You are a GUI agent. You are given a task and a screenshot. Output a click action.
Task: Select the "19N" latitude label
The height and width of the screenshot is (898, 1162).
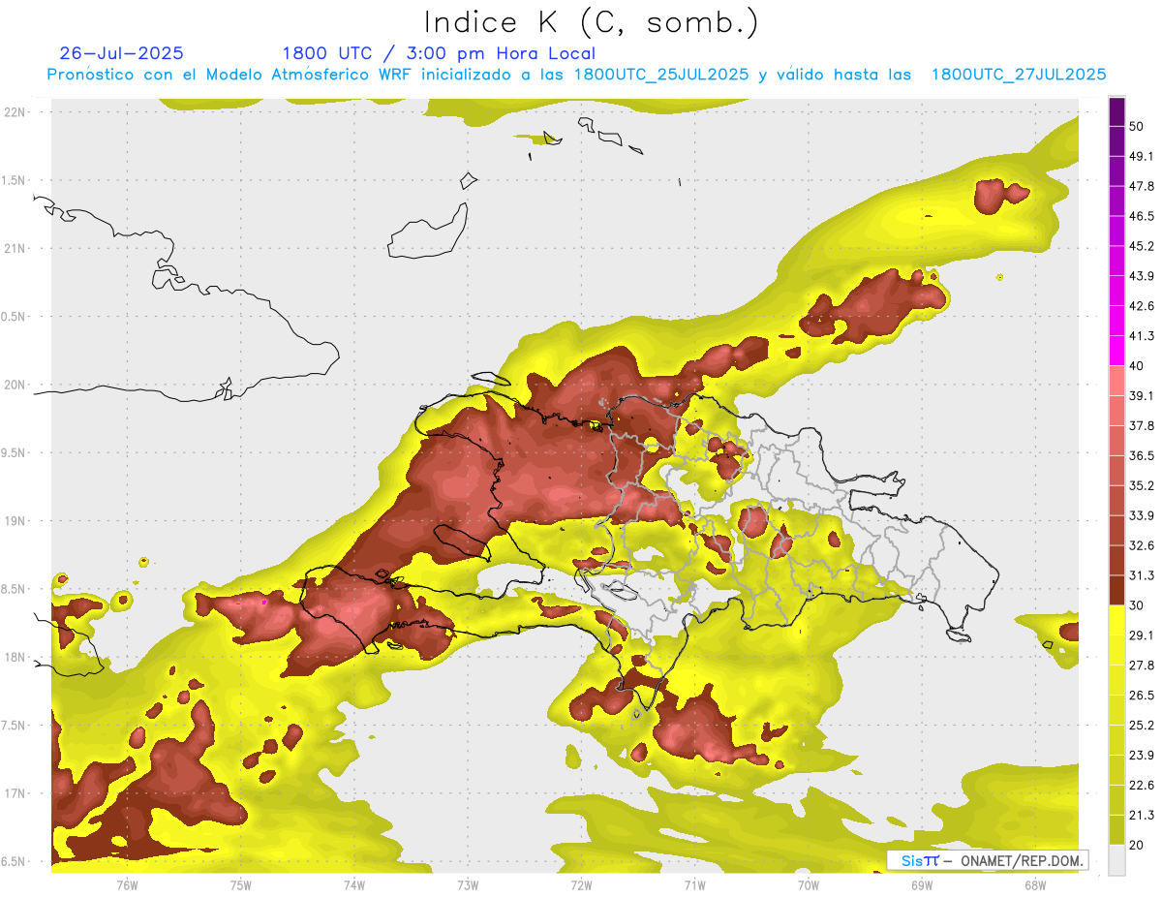click(x=16, y=521)
